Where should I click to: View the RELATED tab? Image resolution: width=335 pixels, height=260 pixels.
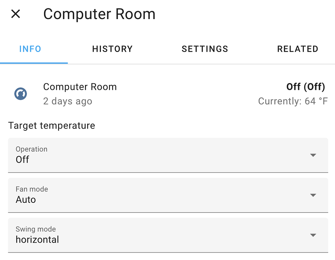pyautogui.click(x=298, y=49)
